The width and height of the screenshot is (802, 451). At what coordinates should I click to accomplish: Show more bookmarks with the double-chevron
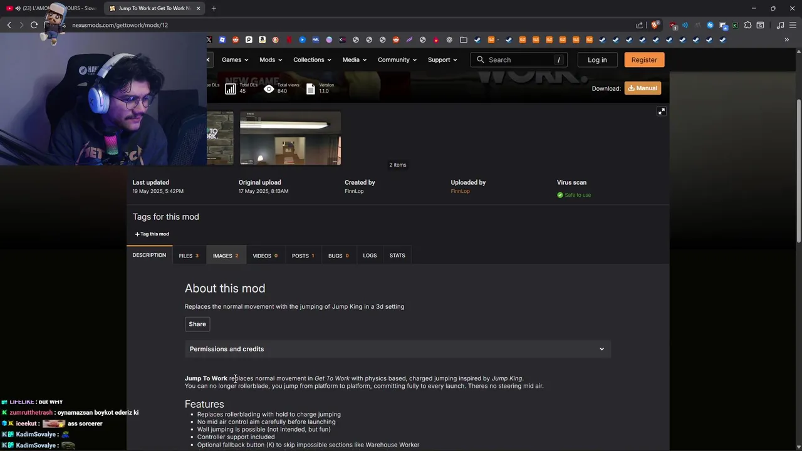786,39
